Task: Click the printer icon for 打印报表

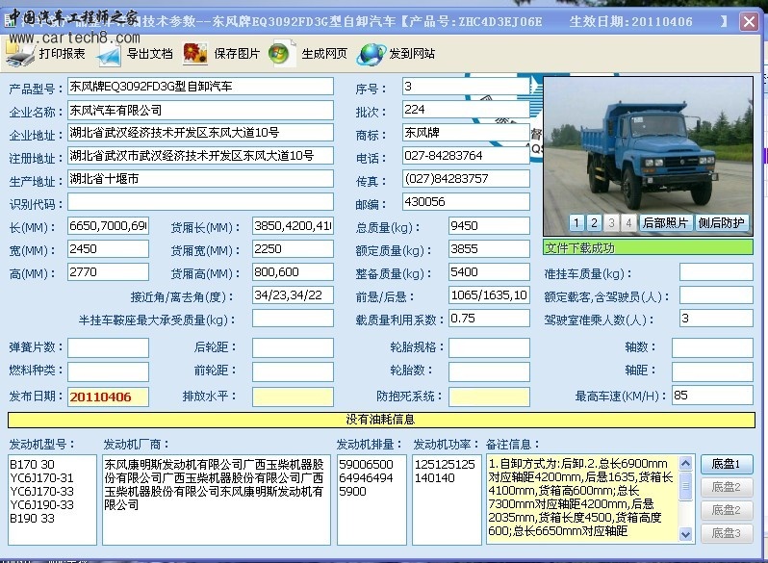Action: point(20,53)
